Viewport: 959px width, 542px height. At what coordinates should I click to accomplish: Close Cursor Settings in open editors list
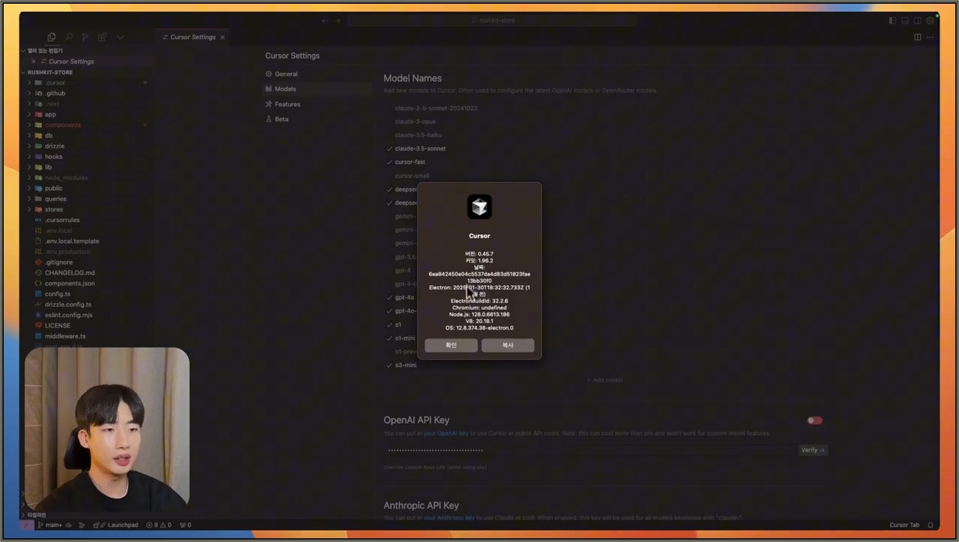(x=33, y=62)
